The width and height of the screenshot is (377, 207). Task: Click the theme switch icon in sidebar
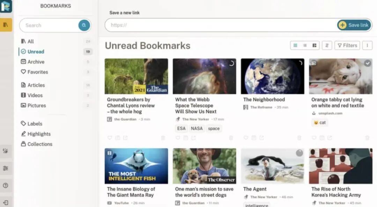pyautogui.click(x=6, y=151)
